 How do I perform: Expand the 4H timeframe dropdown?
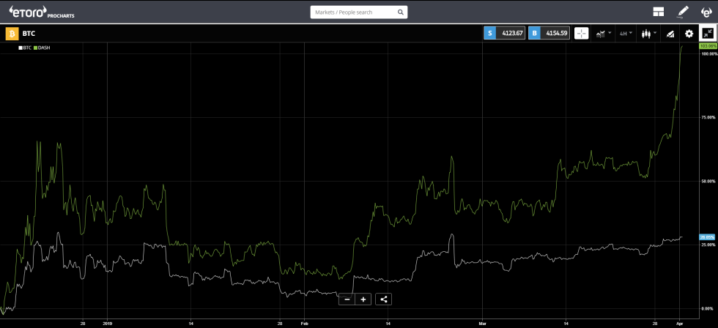tap(626, 33)
